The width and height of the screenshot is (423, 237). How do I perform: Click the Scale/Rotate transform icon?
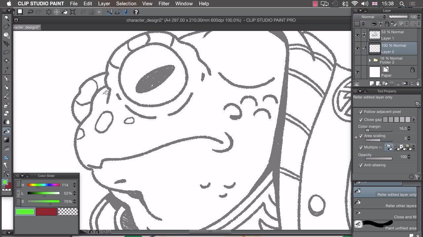click(73, 12)
